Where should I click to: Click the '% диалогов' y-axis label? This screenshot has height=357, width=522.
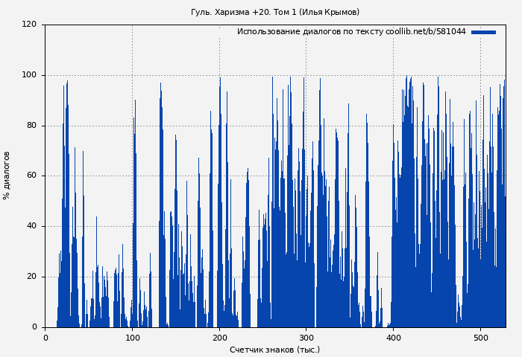(7, 176)
